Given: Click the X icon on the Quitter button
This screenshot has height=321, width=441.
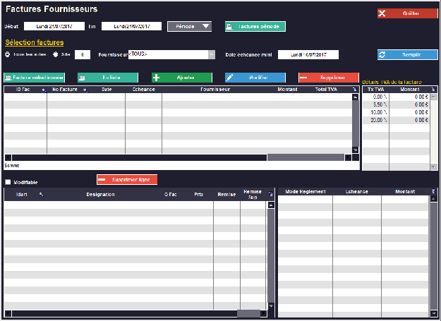Looking at the screenshot, I should click(382, 13).
